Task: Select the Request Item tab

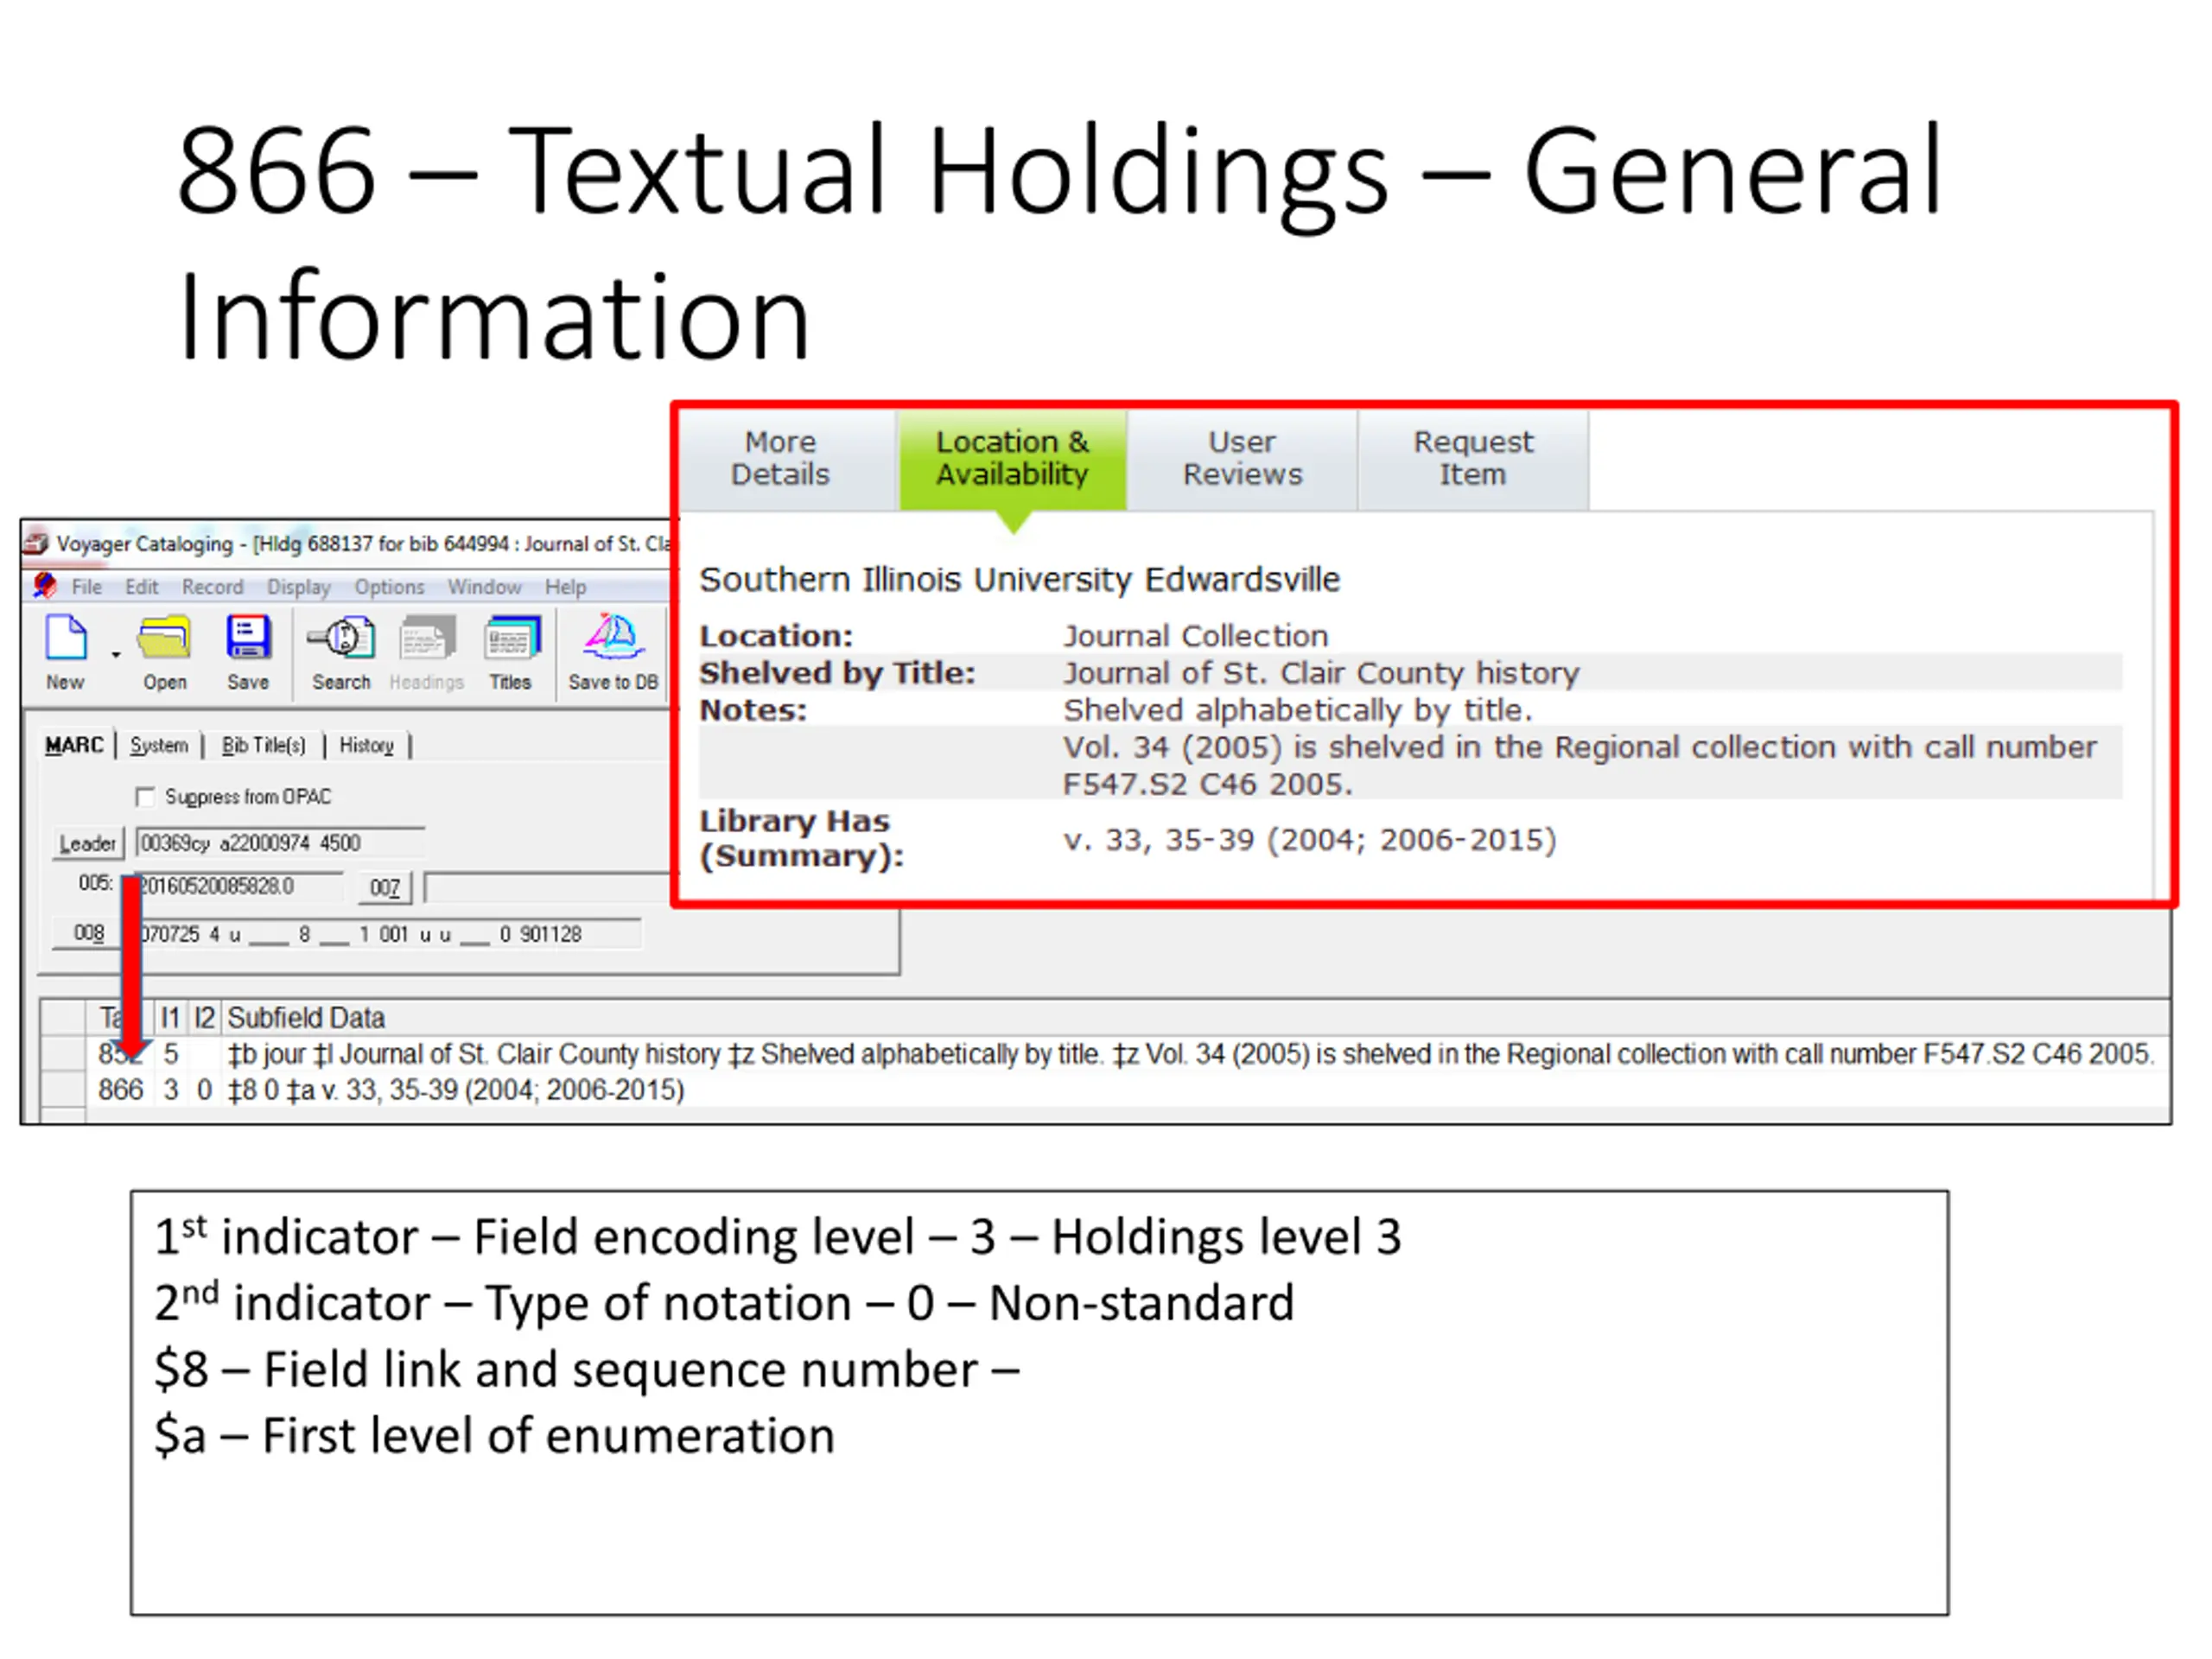Action: 1473,458
